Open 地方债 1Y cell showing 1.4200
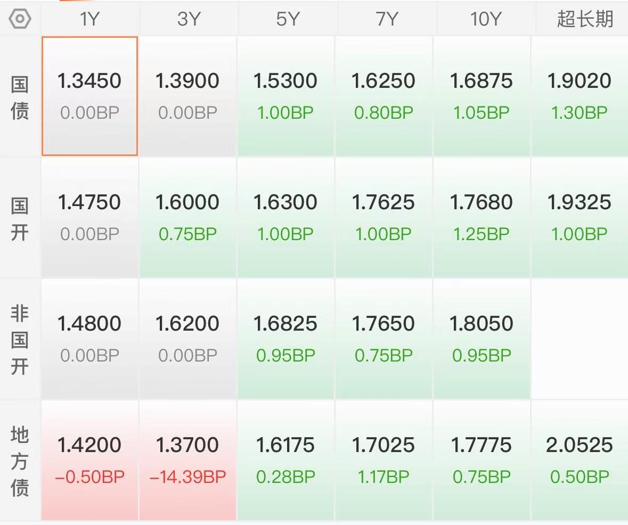This screenshot has width=628, height=525. [x=89, y=460]
